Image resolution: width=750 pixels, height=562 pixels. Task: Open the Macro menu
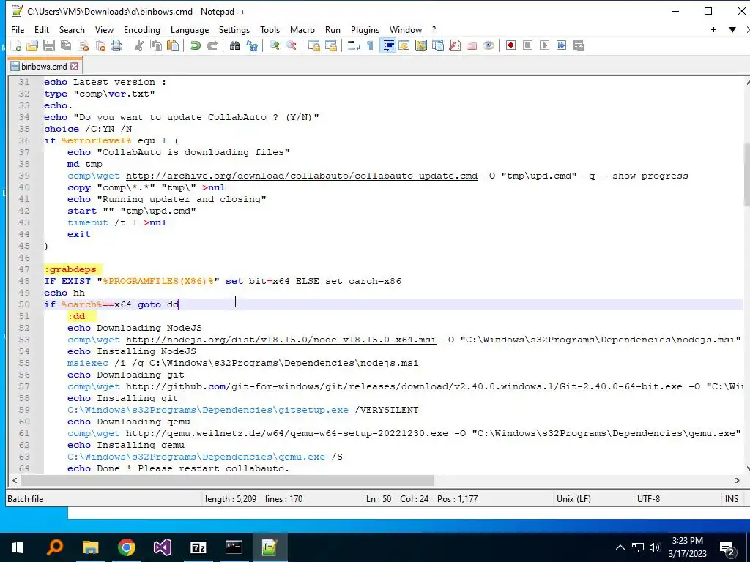(x=302, y=29)
